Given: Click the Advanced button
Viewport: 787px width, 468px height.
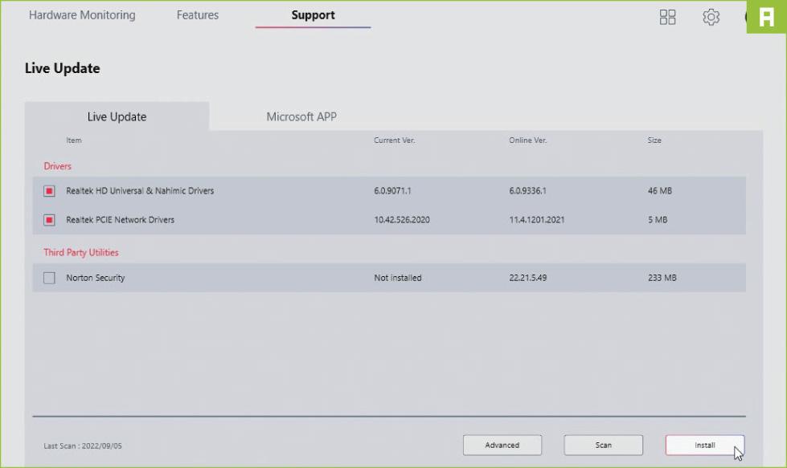Looking at the screenshot, I should [502, 445].
